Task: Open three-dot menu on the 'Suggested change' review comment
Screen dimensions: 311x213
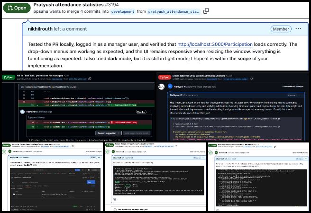Action: [150, 112]
